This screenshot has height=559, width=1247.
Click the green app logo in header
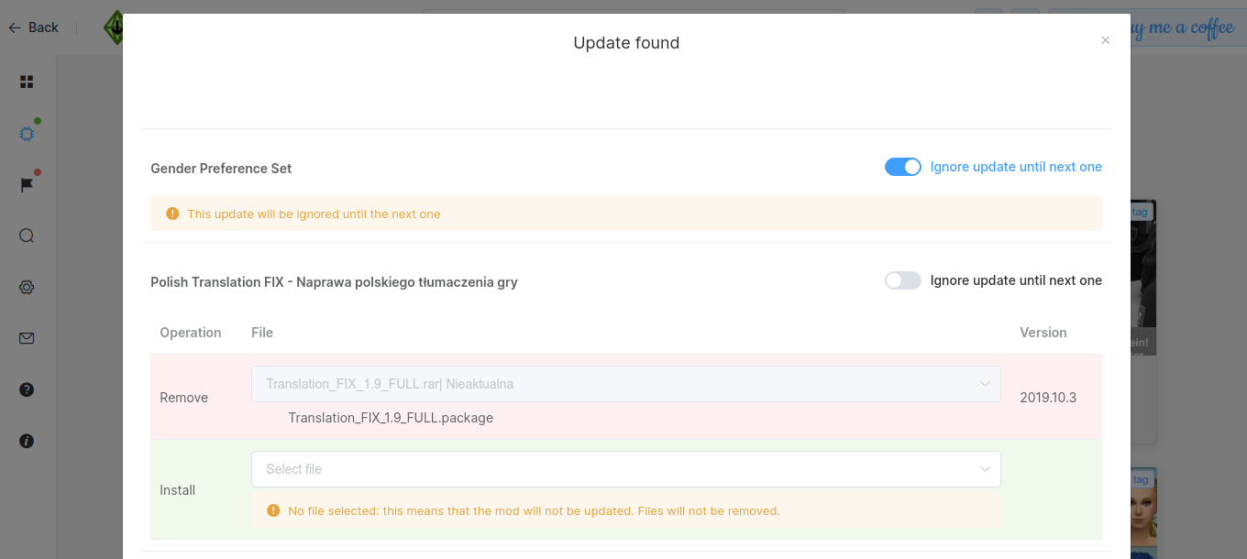[x=114, y=27]
